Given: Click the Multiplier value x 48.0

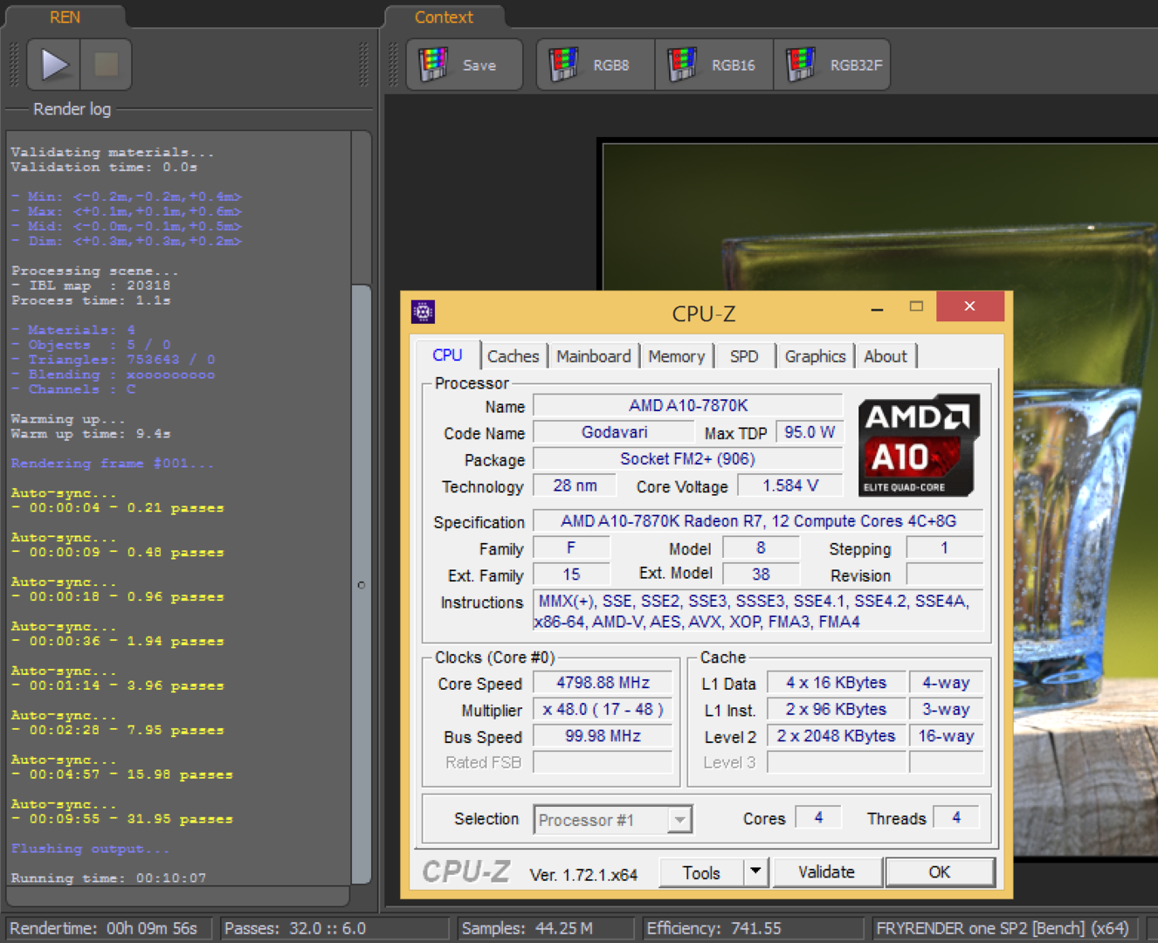Looking at the screenshot, I should click(x=603, y=710).
